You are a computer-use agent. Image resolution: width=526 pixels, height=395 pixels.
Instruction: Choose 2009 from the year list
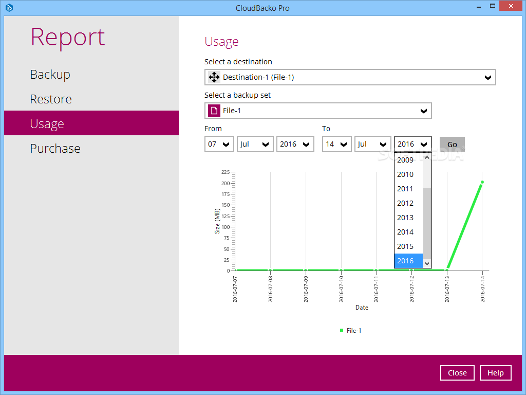tap(408, 160)
